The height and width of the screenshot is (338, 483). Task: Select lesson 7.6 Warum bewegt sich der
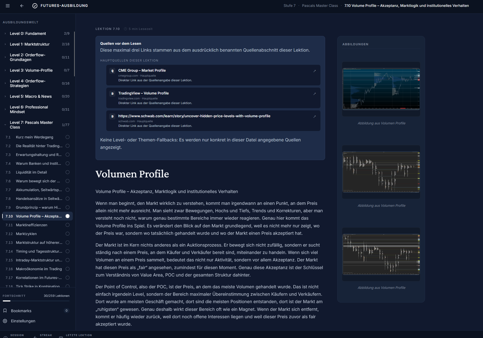pyautogui.click(x=37, y=181)
